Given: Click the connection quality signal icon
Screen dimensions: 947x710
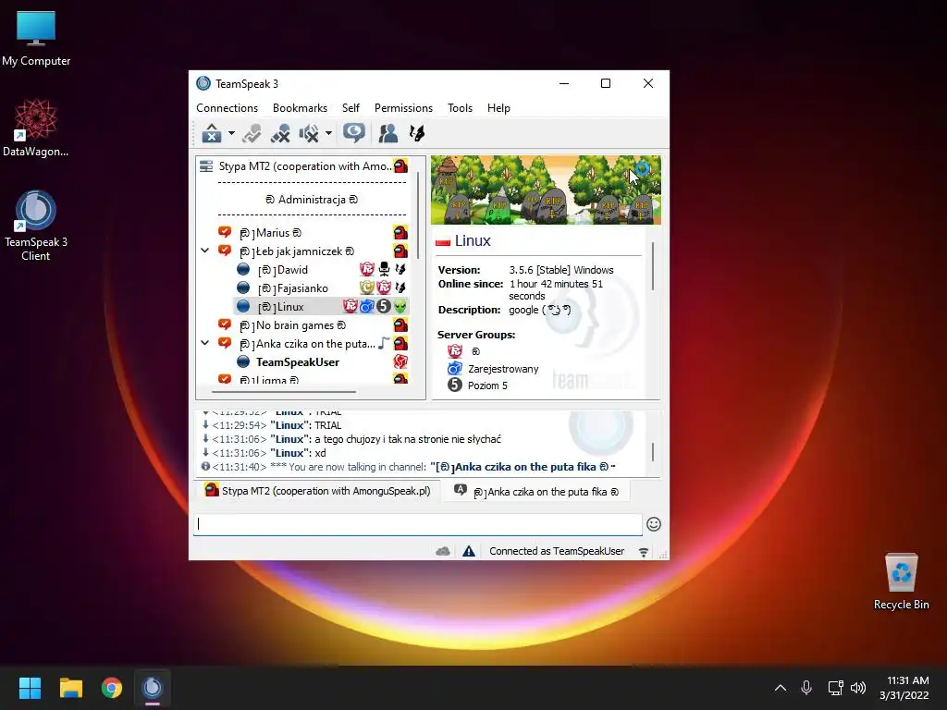Looking at the screenshot, I should 644,552.
